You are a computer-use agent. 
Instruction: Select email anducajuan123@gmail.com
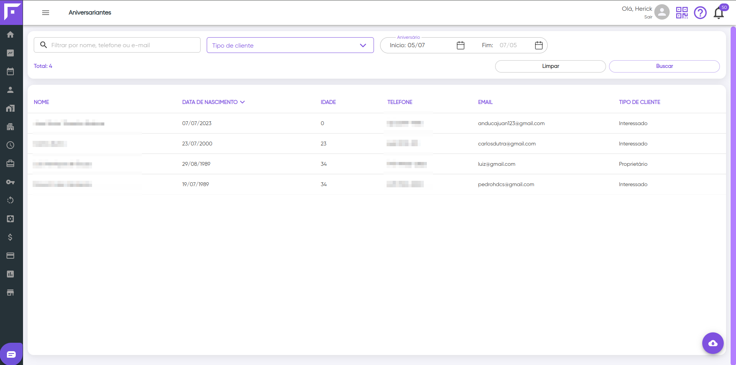pyautogui.click(x=511, y=123)
